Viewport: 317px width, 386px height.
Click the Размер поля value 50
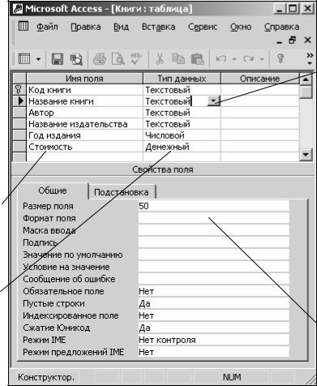click(x=213, y=206)
